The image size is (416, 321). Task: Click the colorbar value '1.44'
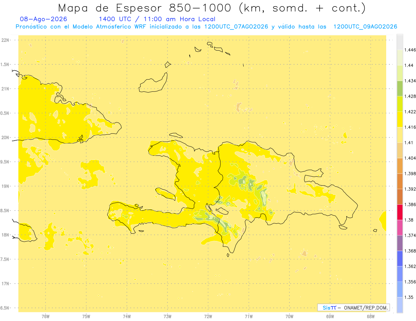(409, 65)
